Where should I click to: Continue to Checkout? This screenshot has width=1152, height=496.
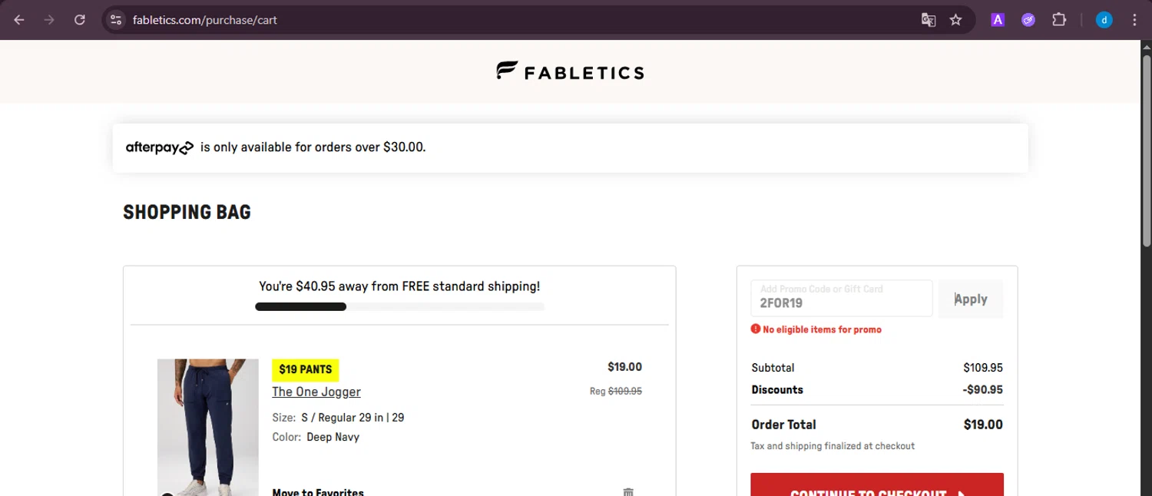pos(876,487)
